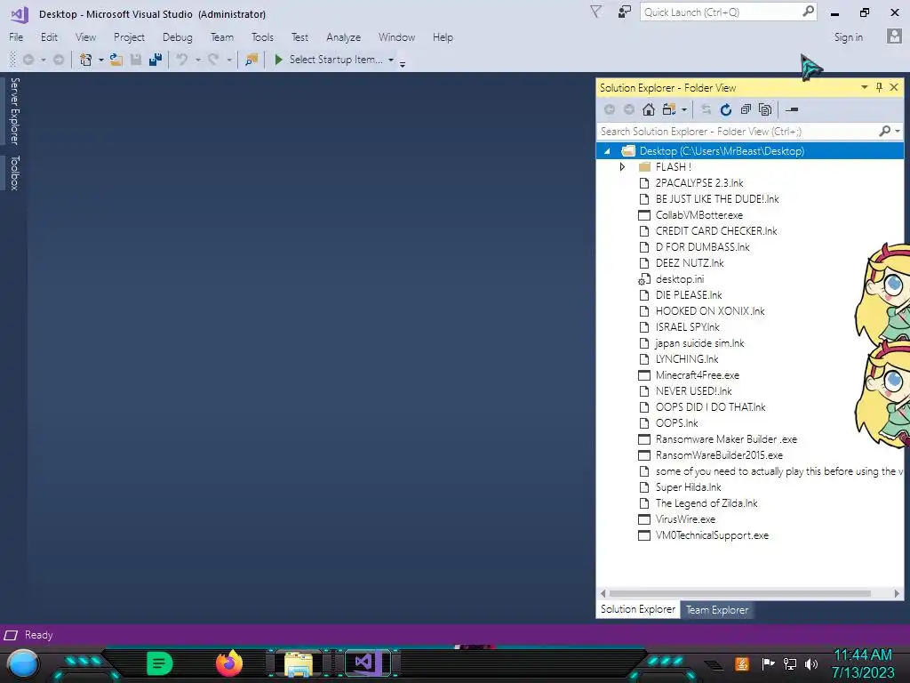Click the account avatar icon near Sign in

click(x=894, y=36)
